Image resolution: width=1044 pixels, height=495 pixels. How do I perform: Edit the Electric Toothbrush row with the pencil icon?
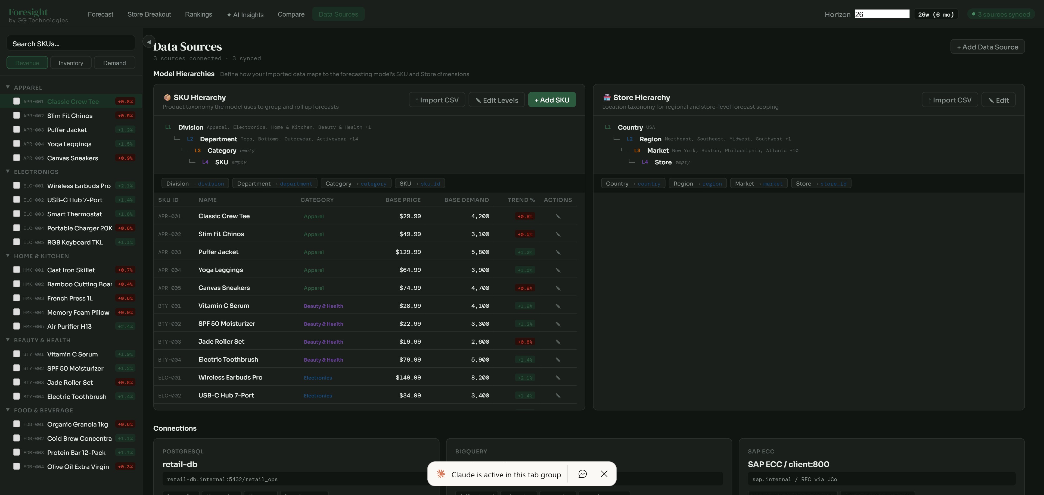558,359
